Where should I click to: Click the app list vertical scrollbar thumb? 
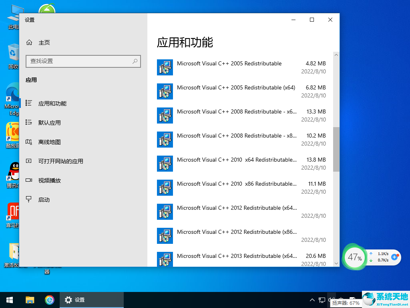tap(336, 149)
